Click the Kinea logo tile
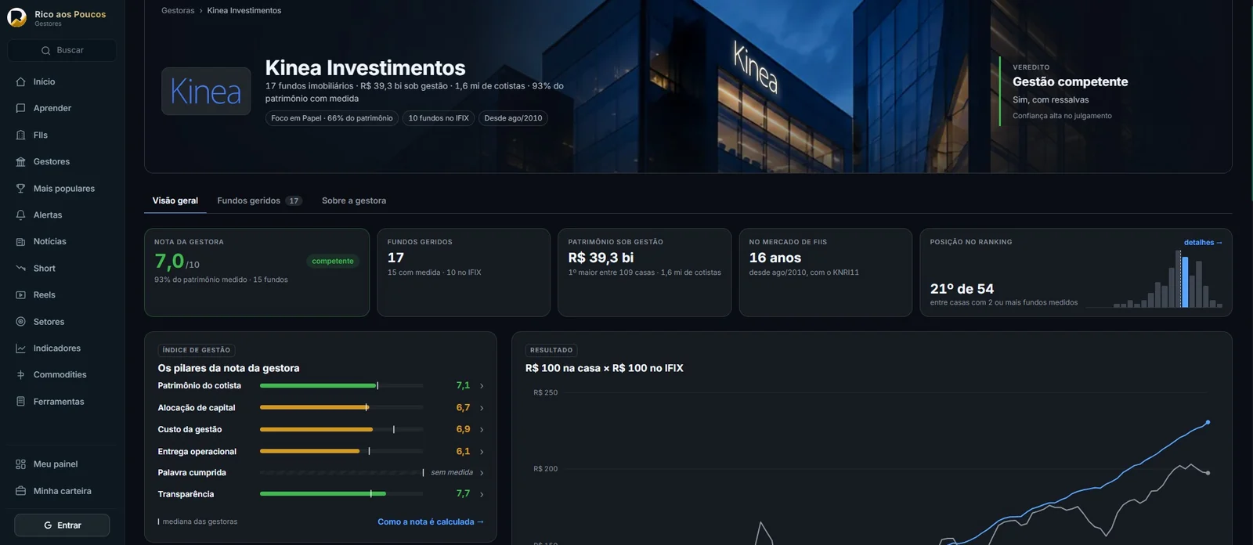The height and width of the screenshot is (545, 1253). (206, 91)
